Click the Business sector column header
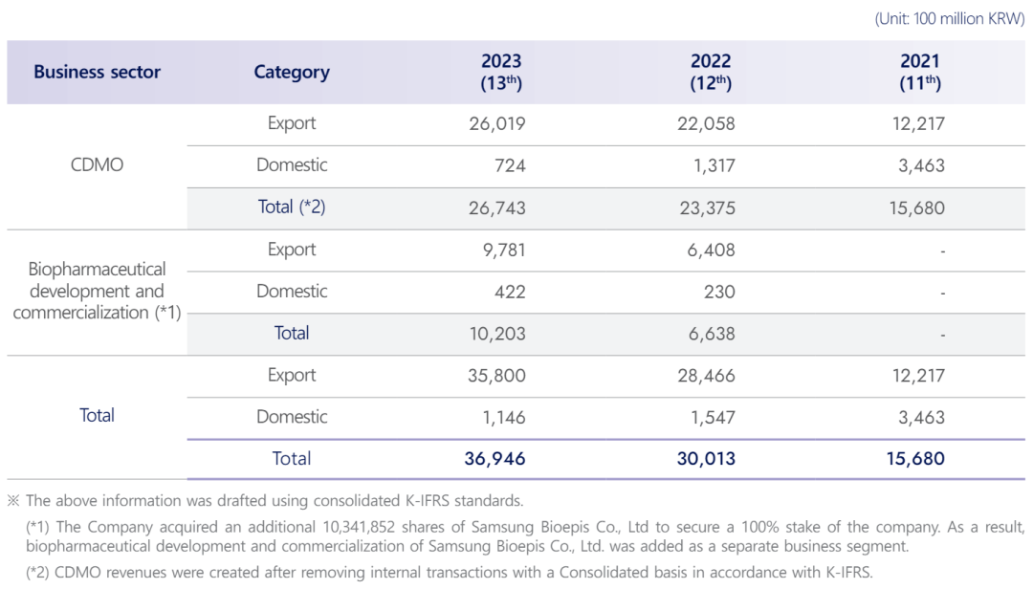Image resolution: width=1033 pixels, height=589 pixels. [x=97, y=73]
